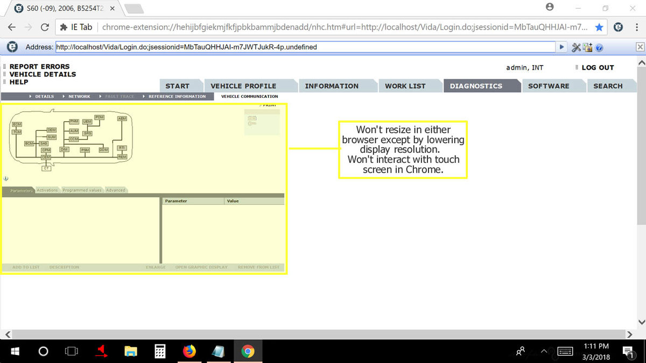
Task: Click the Report Errors link
Action: tap(39, 67)
